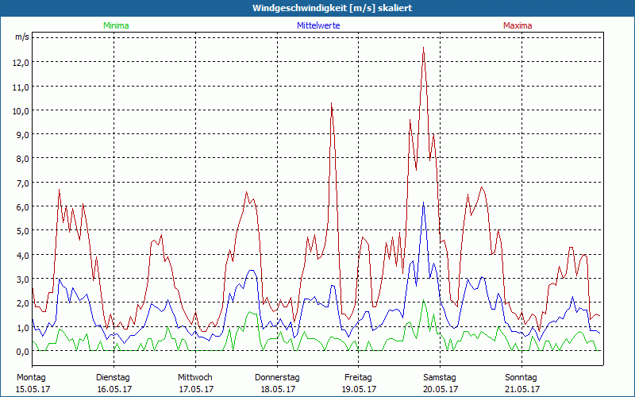Click the '12,0' y-axis value

click(x=21, y=63)
